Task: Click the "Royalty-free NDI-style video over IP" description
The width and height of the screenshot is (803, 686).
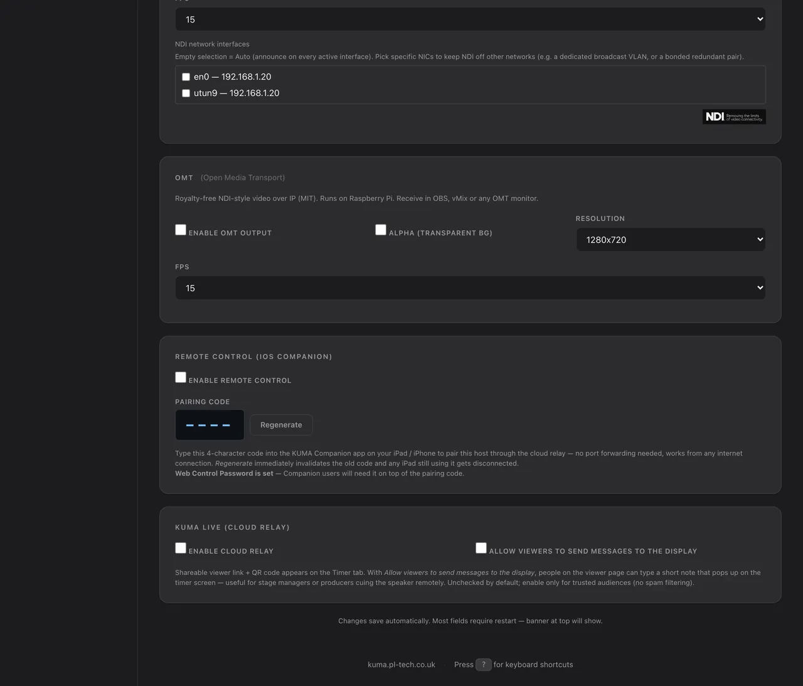Action: [356, 198]
